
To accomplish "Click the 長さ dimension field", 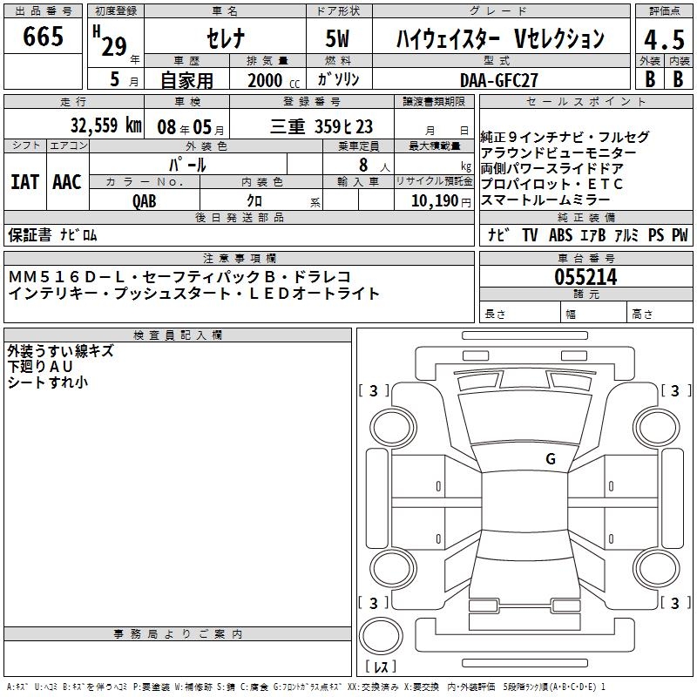I will [520, 312].
